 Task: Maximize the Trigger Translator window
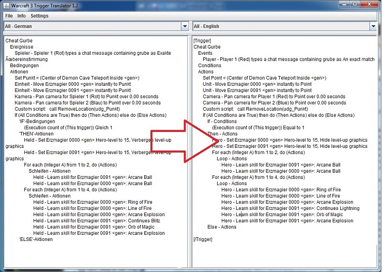coord(355,4)
